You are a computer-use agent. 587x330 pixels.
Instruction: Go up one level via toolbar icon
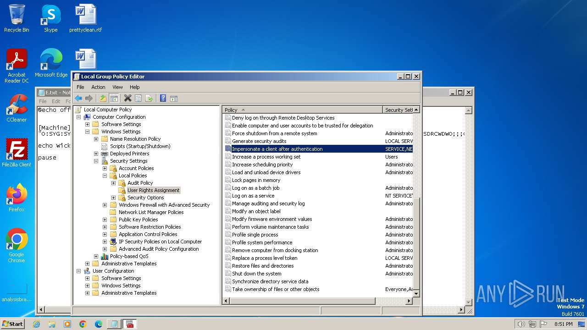103,98
